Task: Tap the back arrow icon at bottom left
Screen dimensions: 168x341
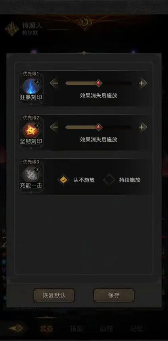Action: [x=16, y=328]
